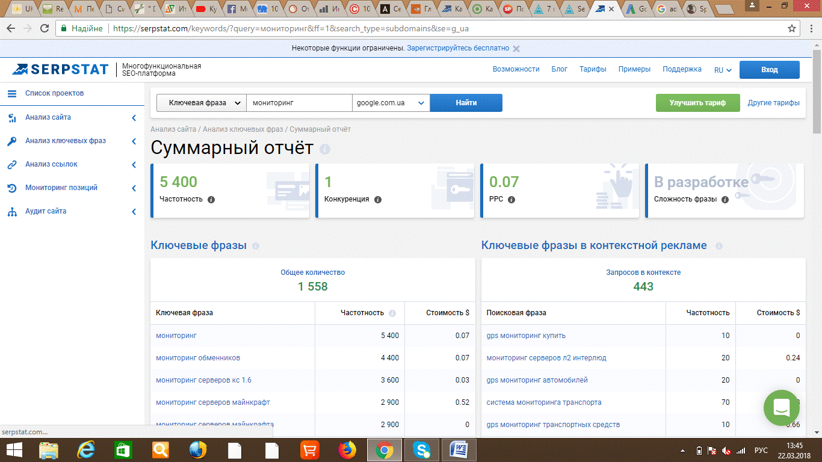822x462 pixels.
Task: Launch Internet Explorer from the taskbar
Action: (87, 450)
